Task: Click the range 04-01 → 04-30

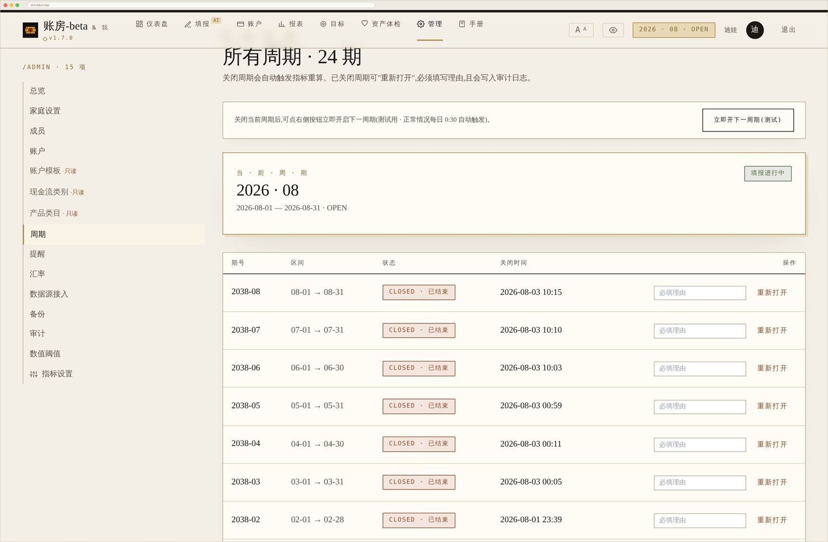Action: tap(317, 444)
